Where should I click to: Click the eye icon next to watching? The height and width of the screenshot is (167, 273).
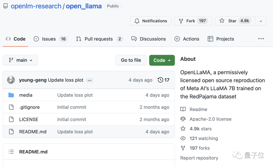pos(183,138)
